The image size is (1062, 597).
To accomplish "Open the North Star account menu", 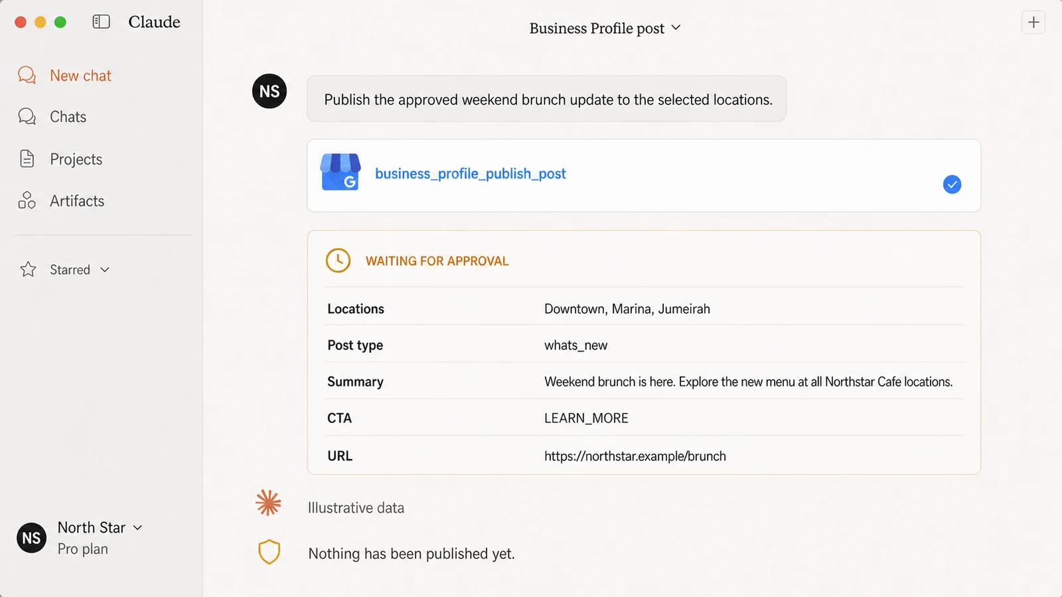I will 100,527.
